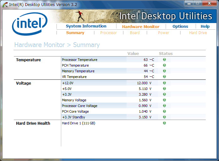Select the Processor Temperature row label
Viewport: 219px width, 161px height.
80,60
